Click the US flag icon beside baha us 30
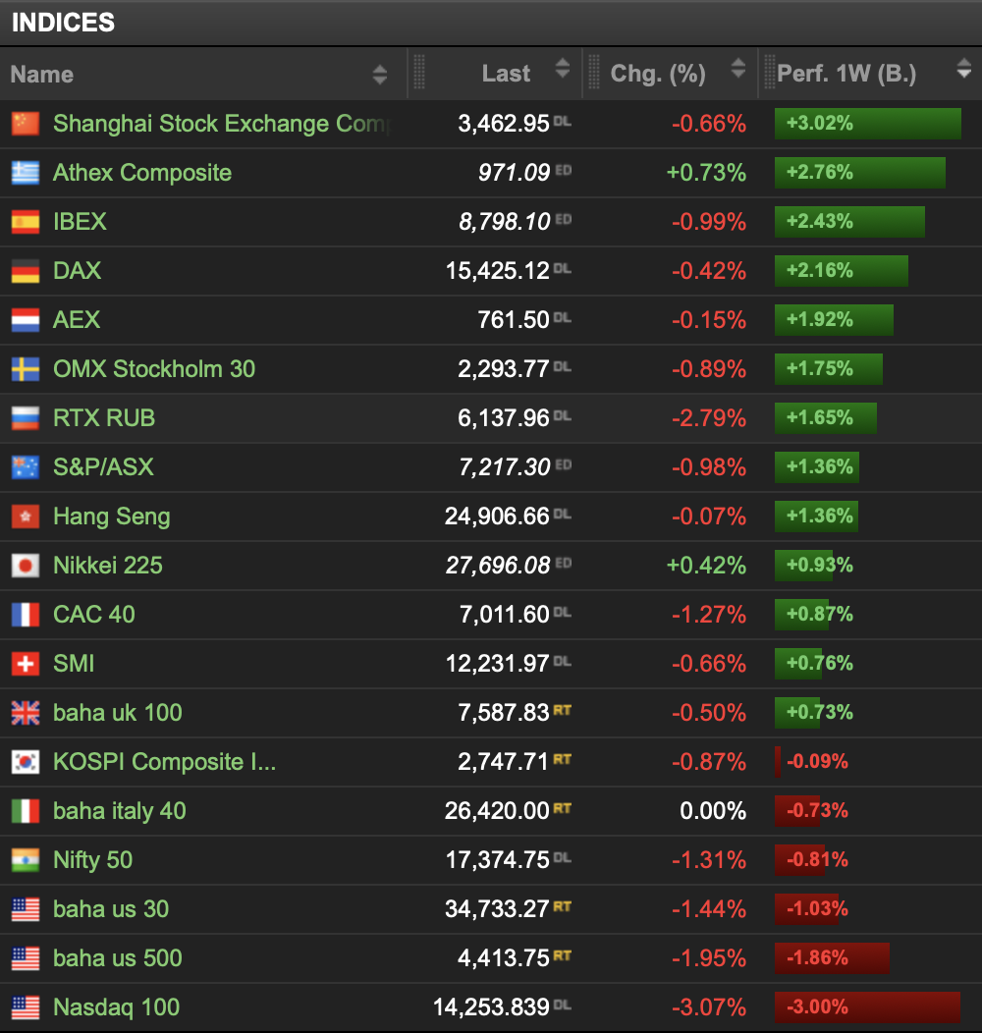Screen dimensions: 982x1033 point(26,909)
